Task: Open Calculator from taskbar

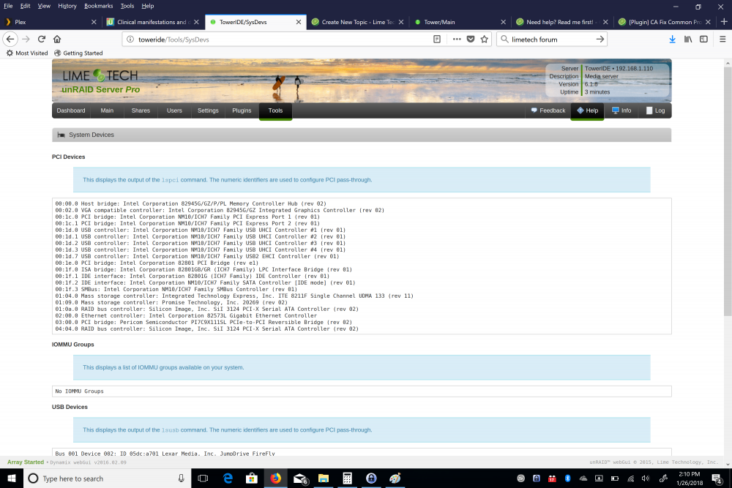Action: [347, 478]
